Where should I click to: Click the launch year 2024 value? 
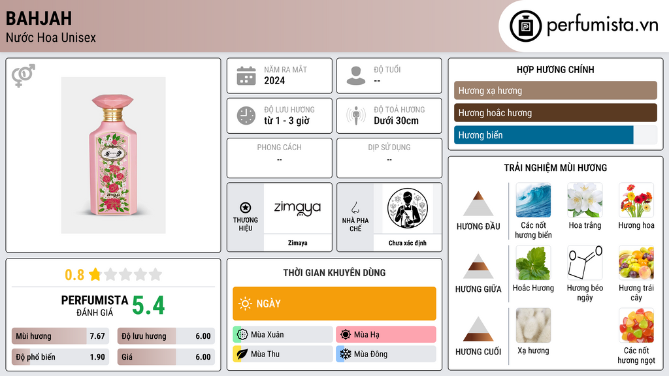click(274, 80)
